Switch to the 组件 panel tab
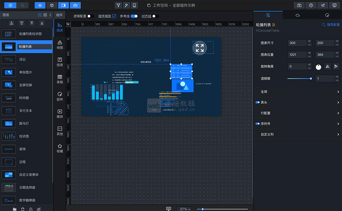Screen dimensions: 342x211 coord(59,15)
